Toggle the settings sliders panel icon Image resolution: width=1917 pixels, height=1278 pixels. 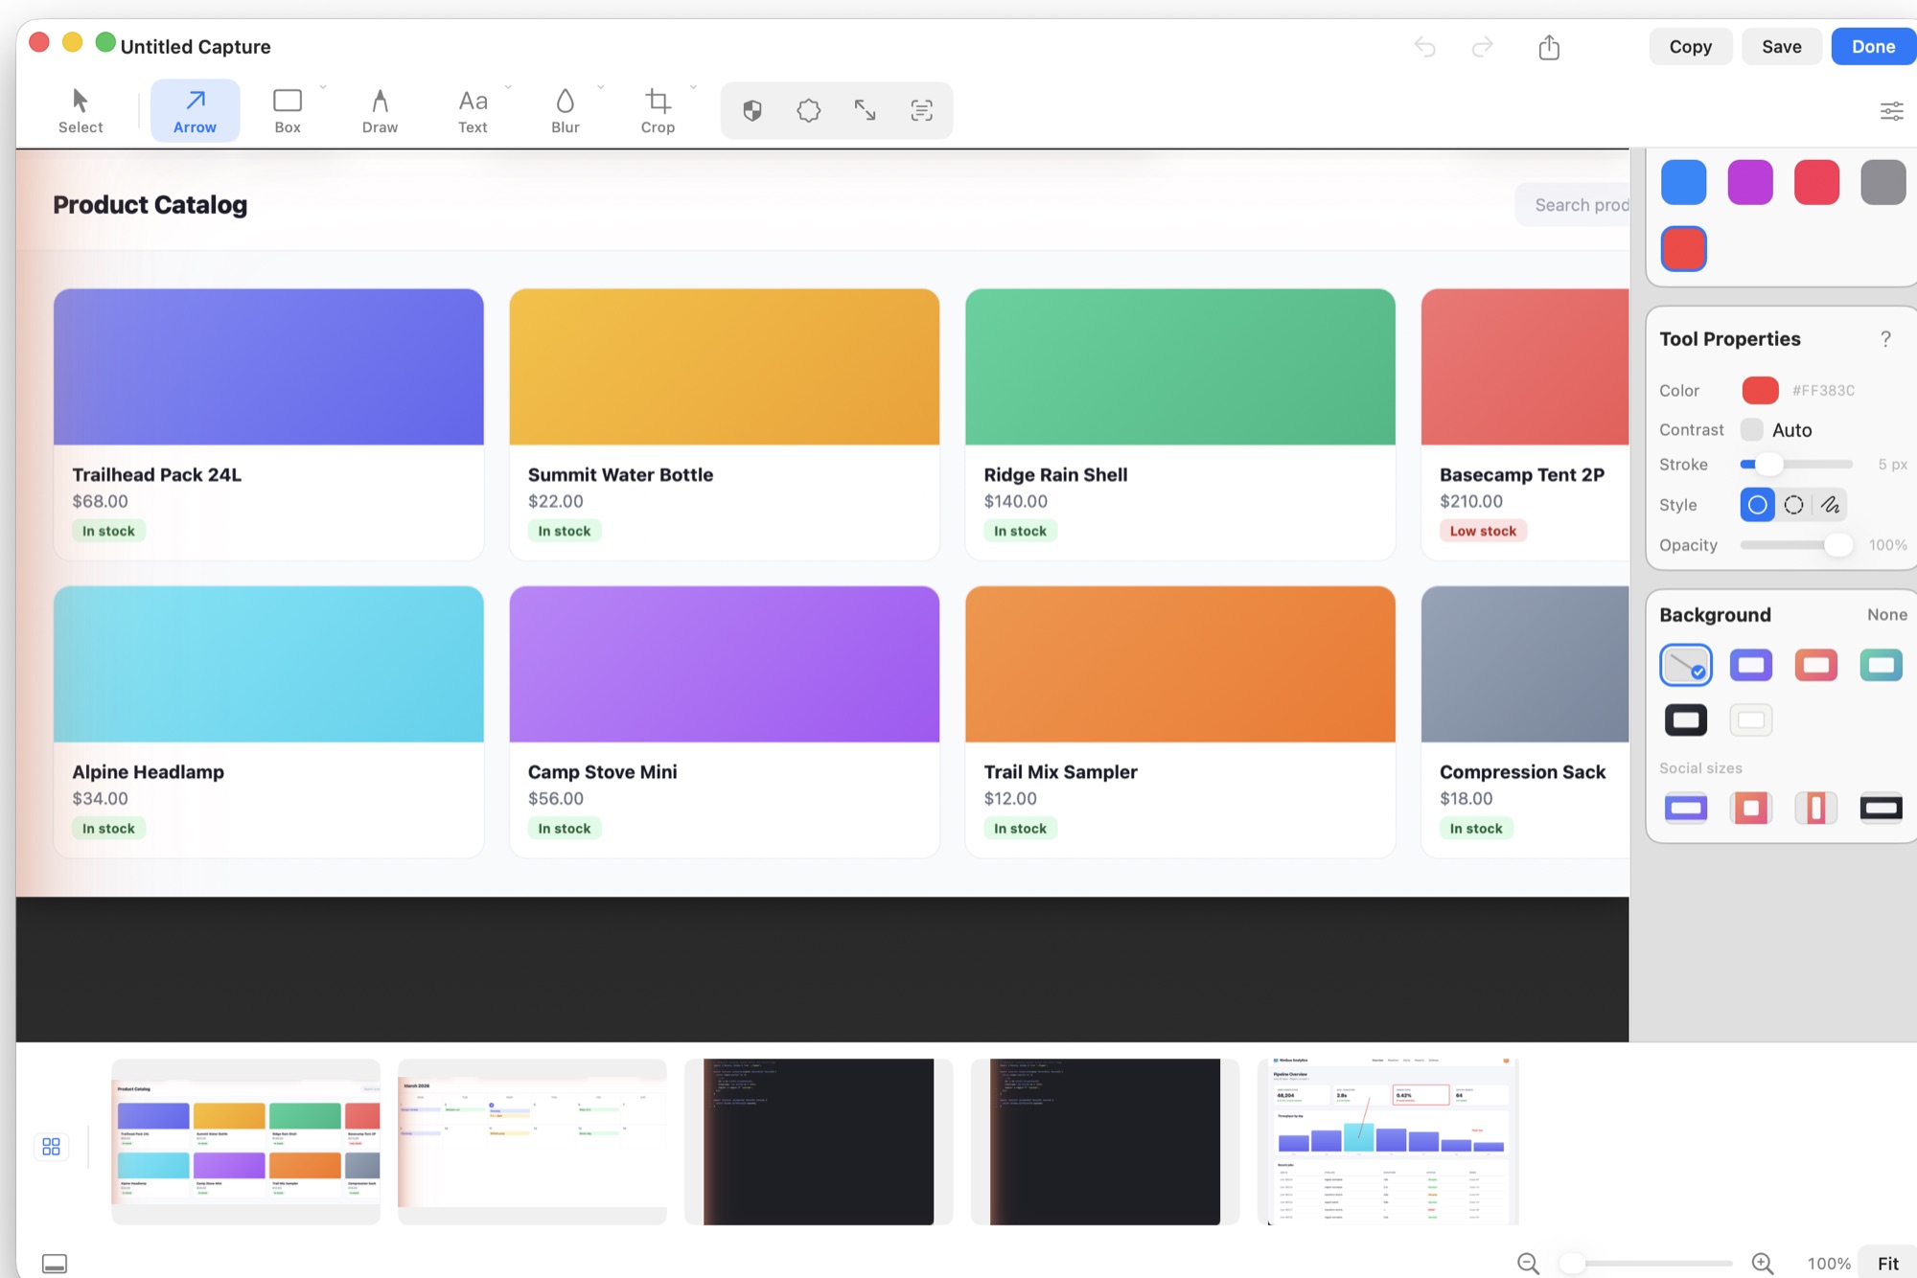1892,111
